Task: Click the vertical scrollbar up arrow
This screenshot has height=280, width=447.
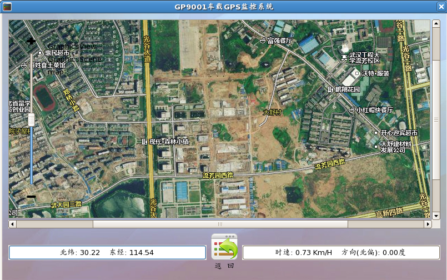Action: [x=436, y=24]
